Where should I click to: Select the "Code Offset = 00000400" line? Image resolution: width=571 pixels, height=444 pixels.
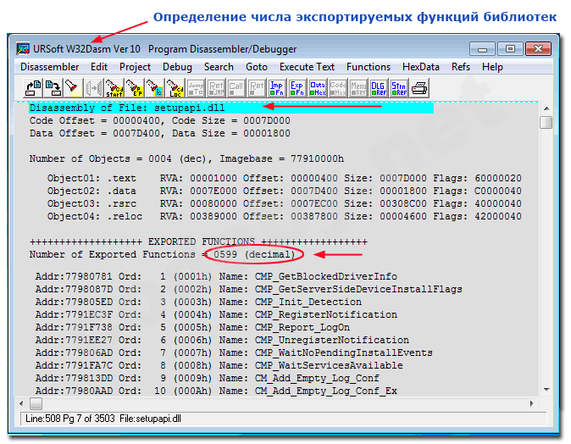tap(160, 120)
